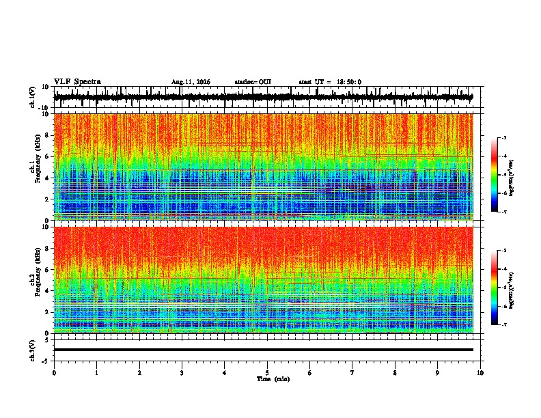Screen dimensions: 541x418
Task: Click the "8" kHz tick of ch.1 spectrogram
Action: tap(47, 135)
